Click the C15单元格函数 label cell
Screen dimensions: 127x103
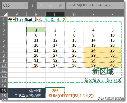26,95
